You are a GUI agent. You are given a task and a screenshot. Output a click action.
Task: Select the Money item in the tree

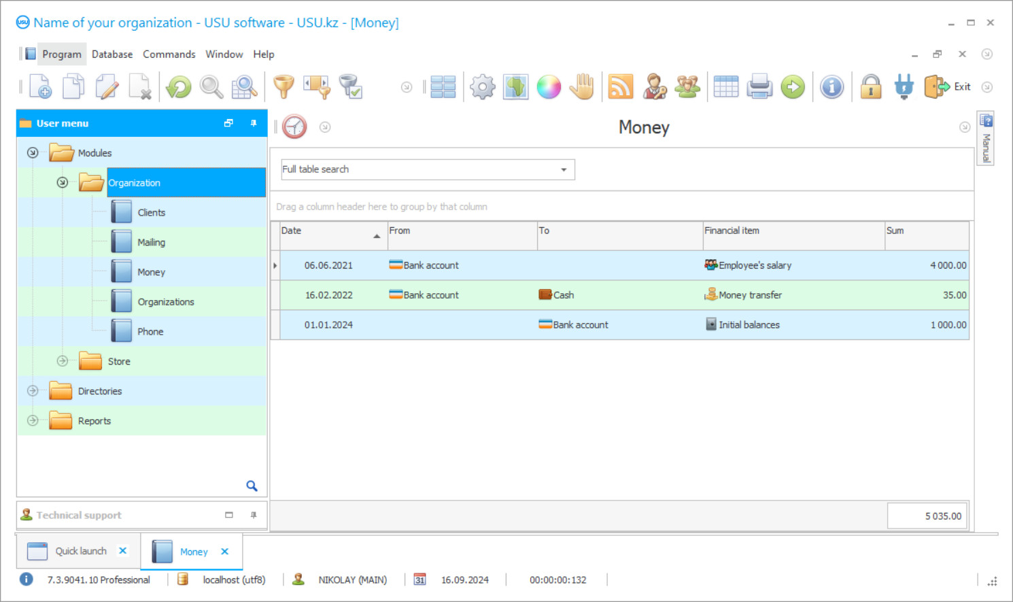click(151, 271)
